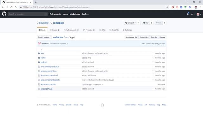Reload the page with refresh icon
Viewport: 203px width, 114px height.
point(11,7)
